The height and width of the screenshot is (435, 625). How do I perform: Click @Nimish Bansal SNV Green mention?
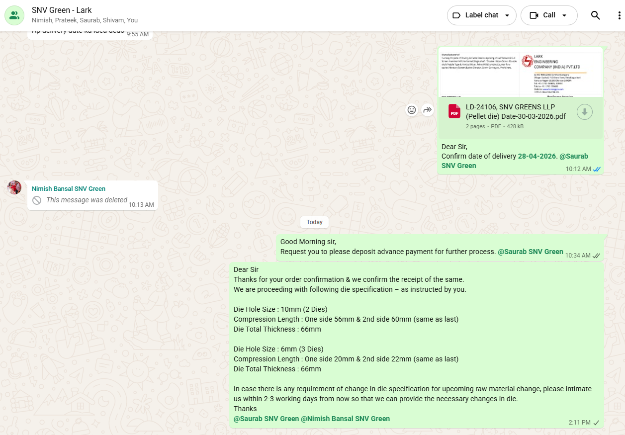click(345, 419)
